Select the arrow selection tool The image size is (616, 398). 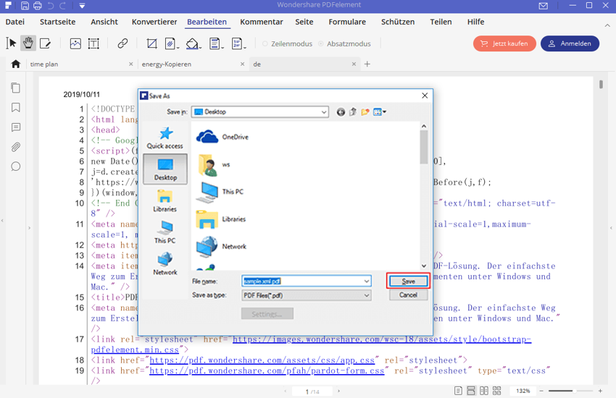point(11,43)
